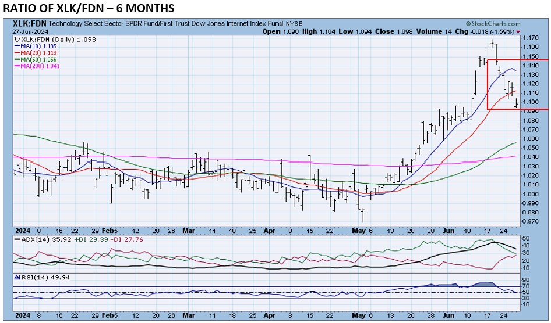
Task: Click the 1.170 price axis label
Action: click(x=531, y=38)
